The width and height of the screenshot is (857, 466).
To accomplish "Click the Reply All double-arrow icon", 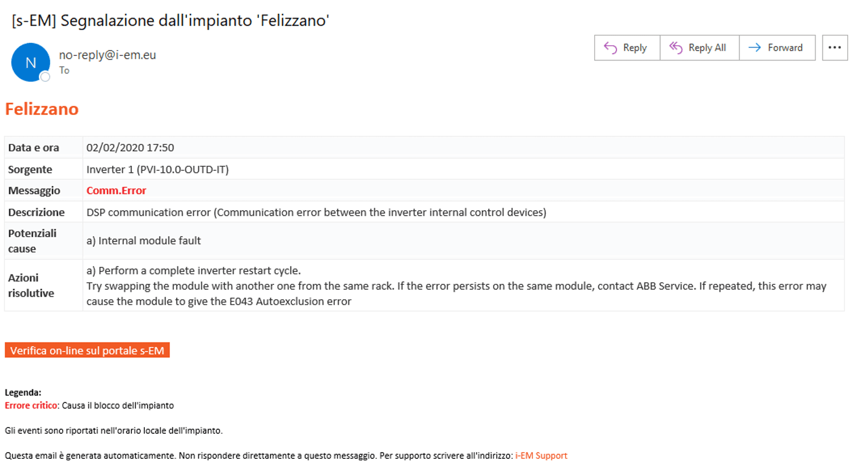I will (x=676, y=48).
